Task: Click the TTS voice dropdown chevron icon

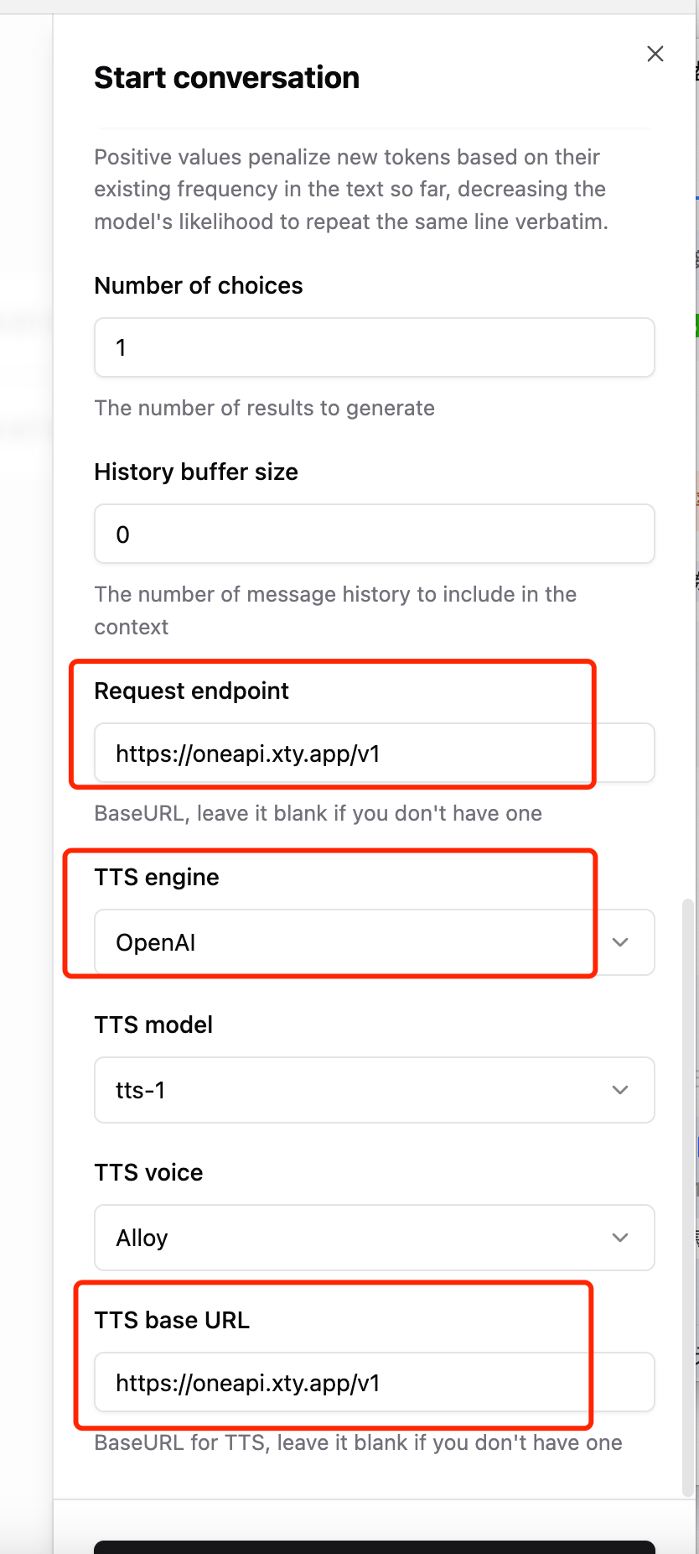Action: coord(620,1237)
